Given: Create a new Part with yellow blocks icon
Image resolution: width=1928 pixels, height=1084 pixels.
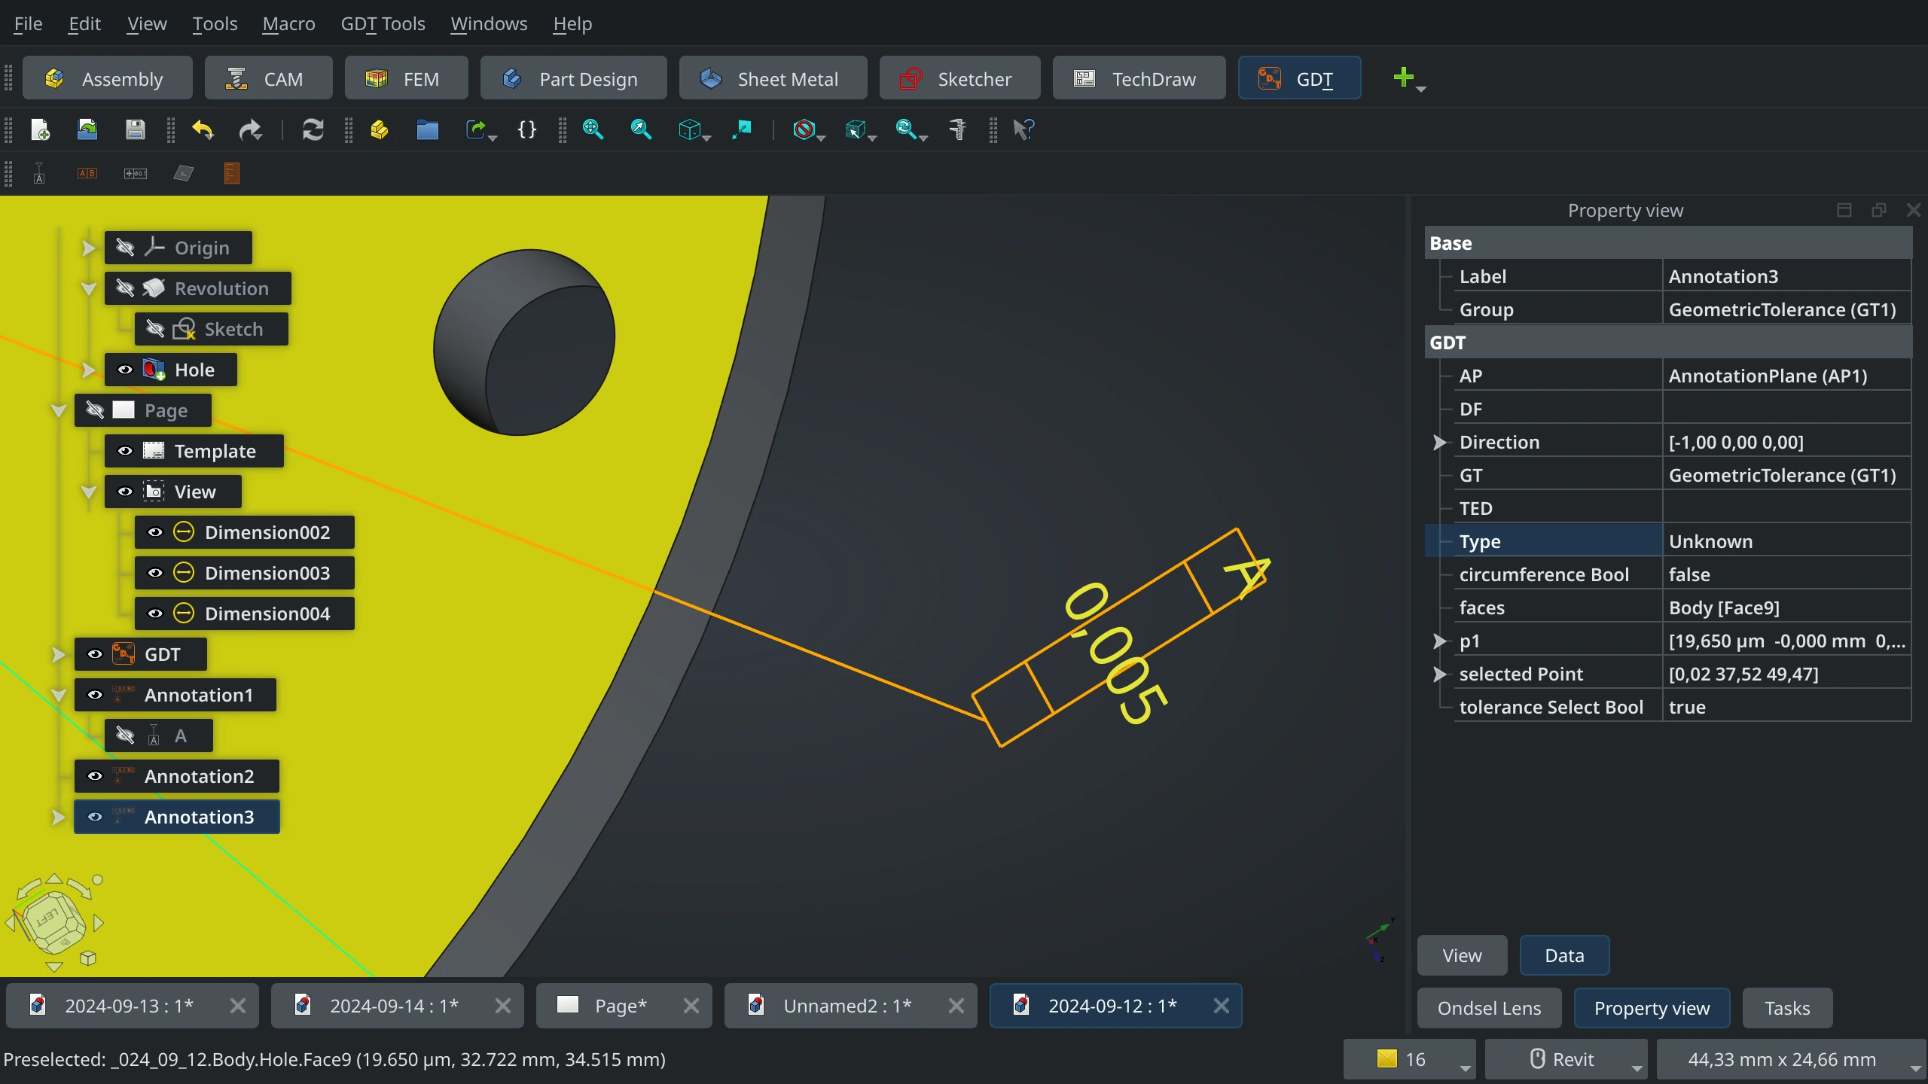Looking at the screenshot, I should pyautogui.click(x=380, y=129).
